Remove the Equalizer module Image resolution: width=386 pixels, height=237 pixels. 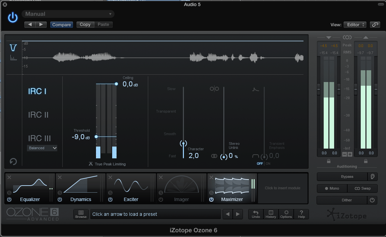pos(9,177)
